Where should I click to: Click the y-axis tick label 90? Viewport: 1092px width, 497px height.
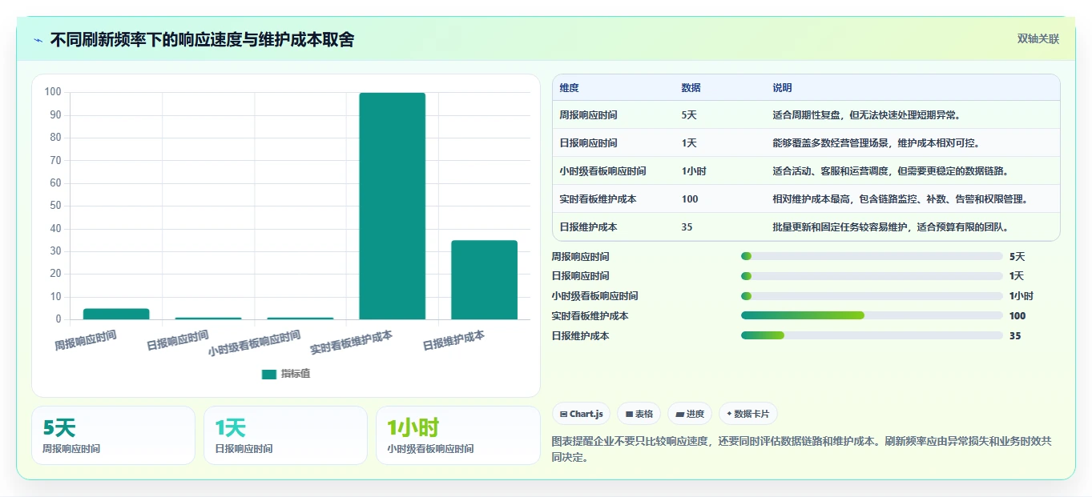coord(55,114)
